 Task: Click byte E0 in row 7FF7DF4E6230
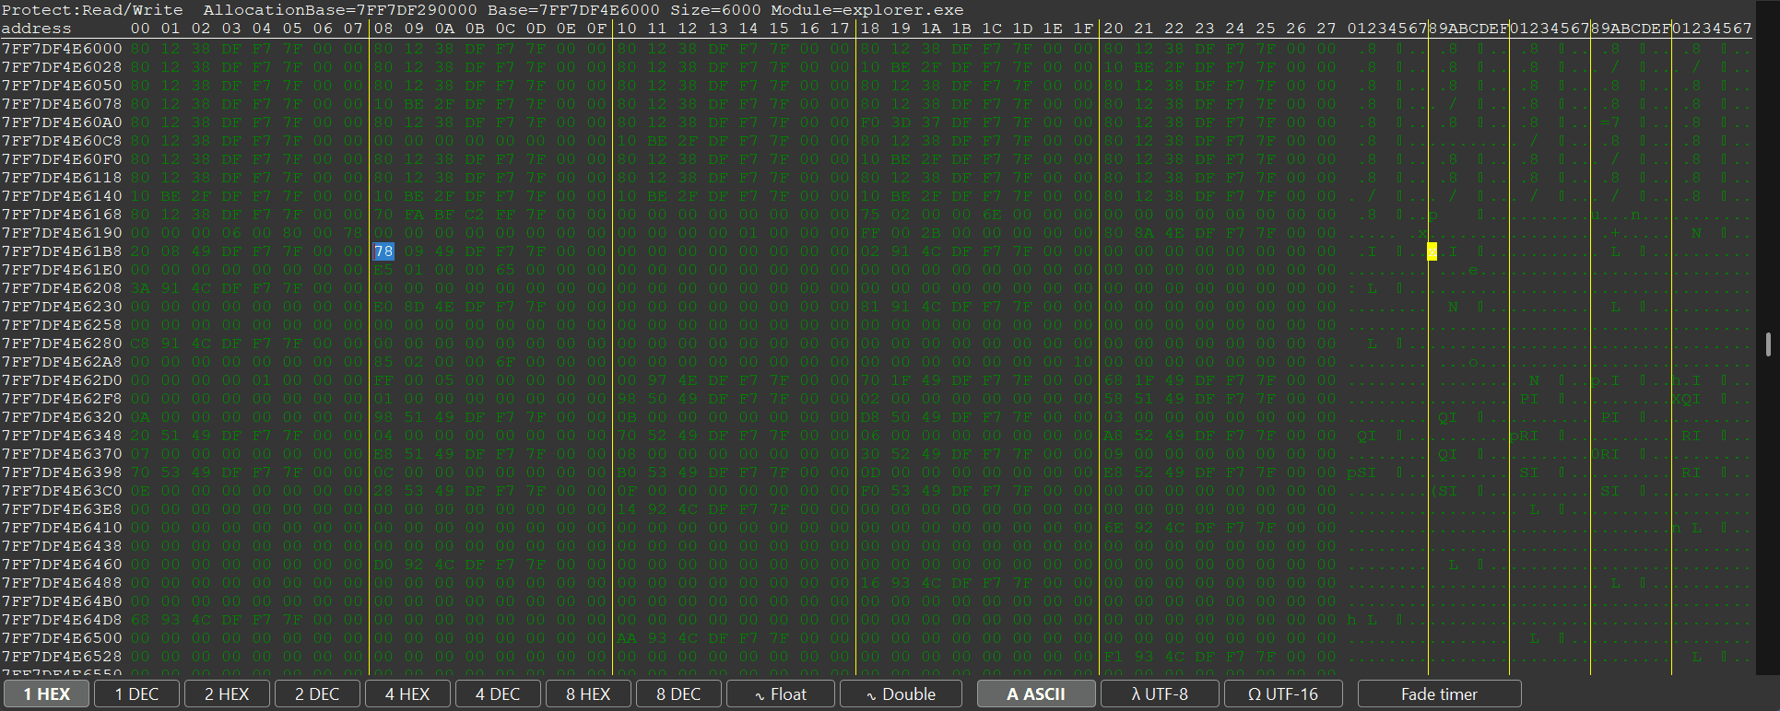(x=383, y=306)
